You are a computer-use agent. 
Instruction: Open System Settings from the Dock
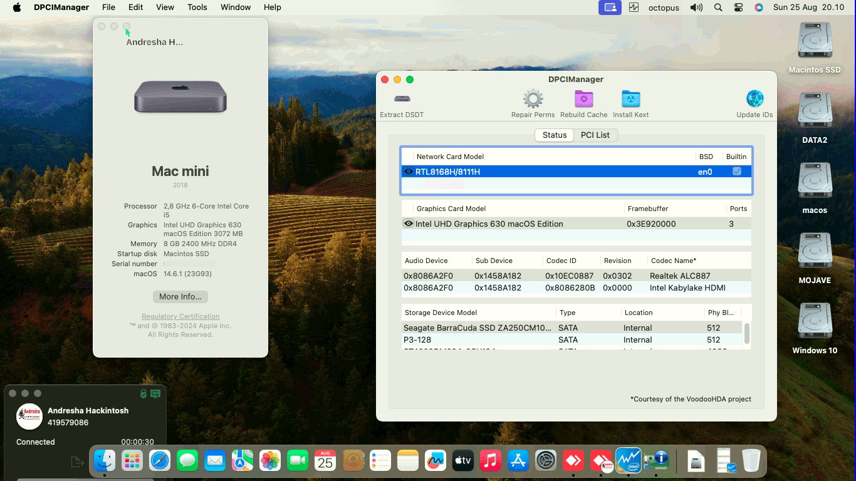(546, 461)
